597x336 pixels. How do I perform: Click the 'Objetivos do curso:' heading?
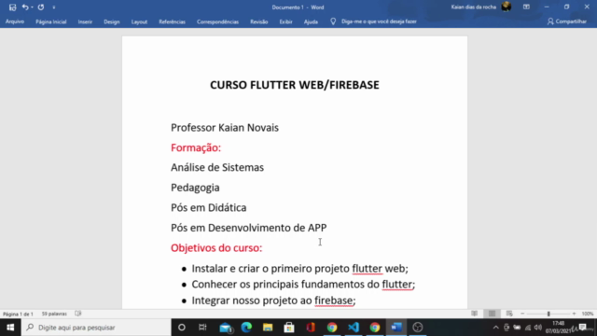(216, 247)
